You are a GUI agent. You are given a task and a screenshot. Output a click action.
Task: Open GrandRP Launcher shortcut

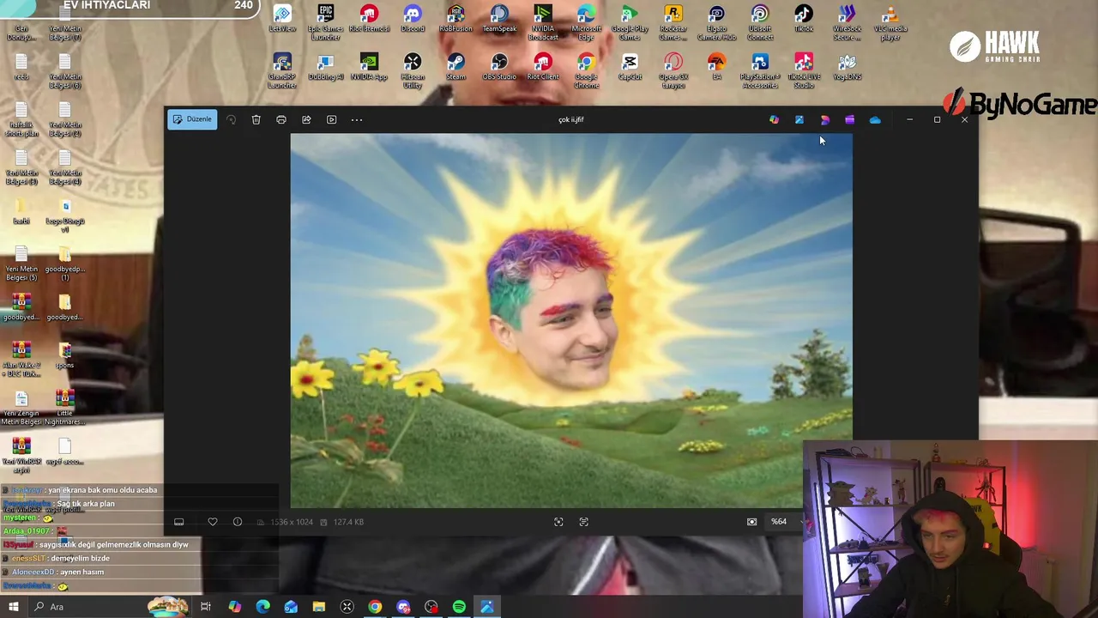(282, 70)
